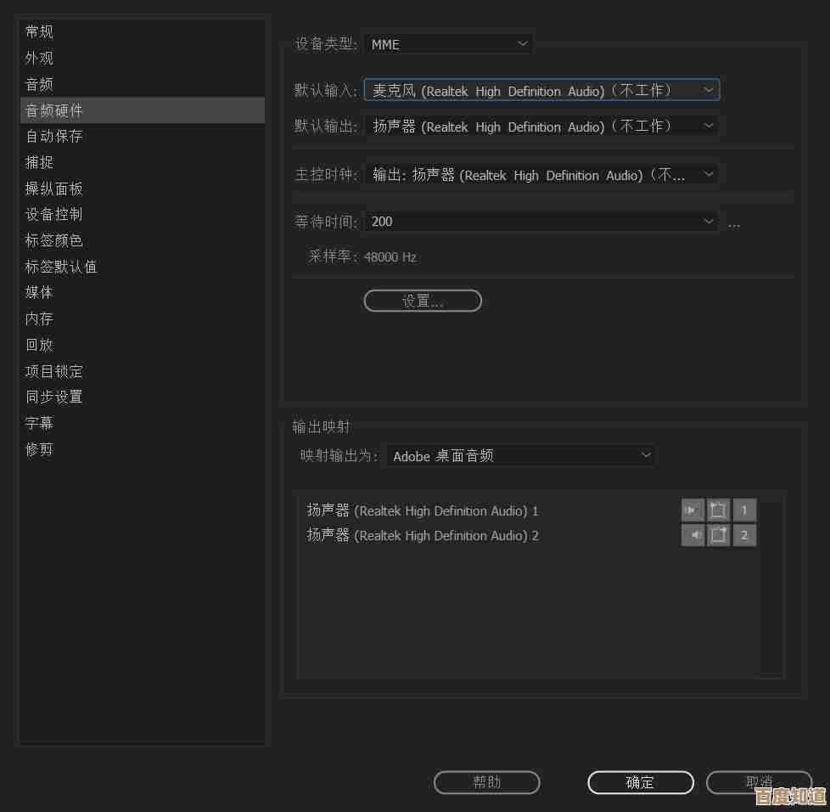
Task: Open the 设备类型 dropdown showing MME
Action: (x=448, y=44)
